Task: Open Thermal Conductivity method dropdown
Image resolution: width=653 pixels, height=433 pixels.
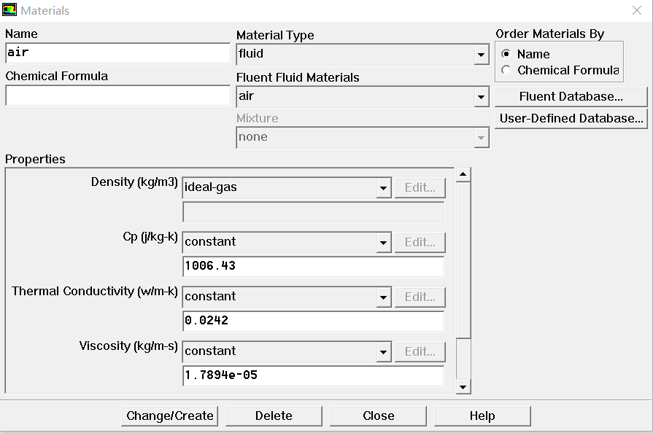Action: tap(384, 297)
